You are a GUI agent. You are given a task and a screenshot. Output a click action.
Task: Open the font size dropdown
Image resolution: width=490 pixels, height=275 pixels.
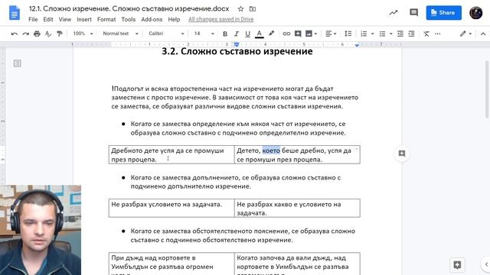click(x=204, y=34)
